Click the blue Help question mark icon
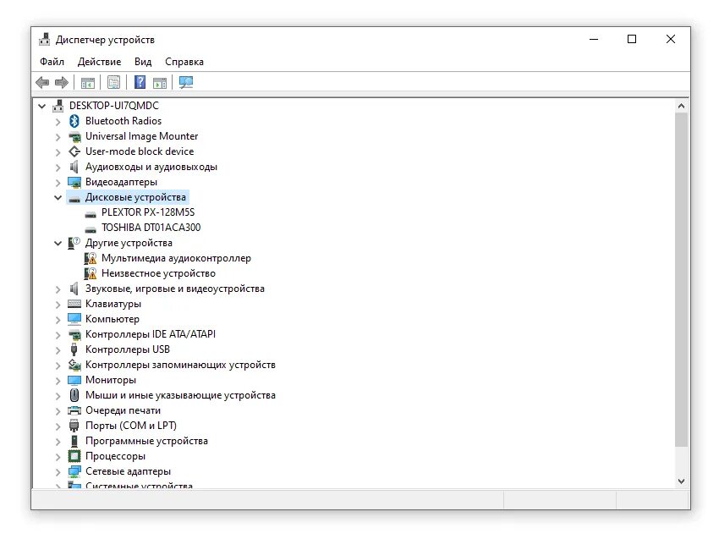Image resolution: width=719 pixels, height=539 pixels. pos(140,83)
